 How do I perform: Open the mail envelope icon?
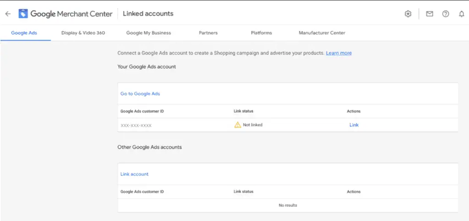click(x=429, y=14)
